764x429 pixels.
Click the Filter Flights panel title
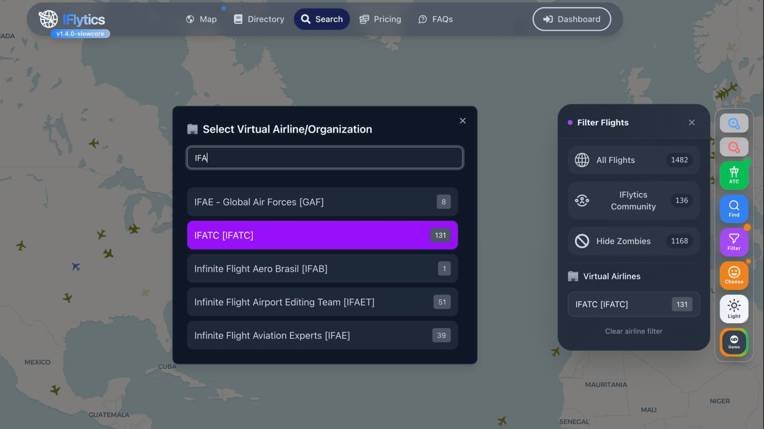pos(603,123)
